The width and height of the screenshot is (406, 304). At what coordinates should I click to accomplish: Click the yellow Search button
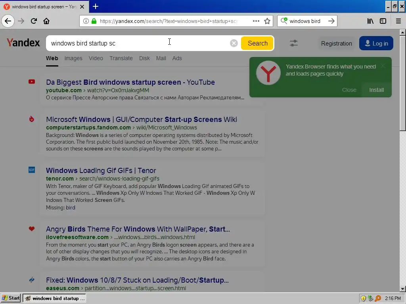(257, 43)
